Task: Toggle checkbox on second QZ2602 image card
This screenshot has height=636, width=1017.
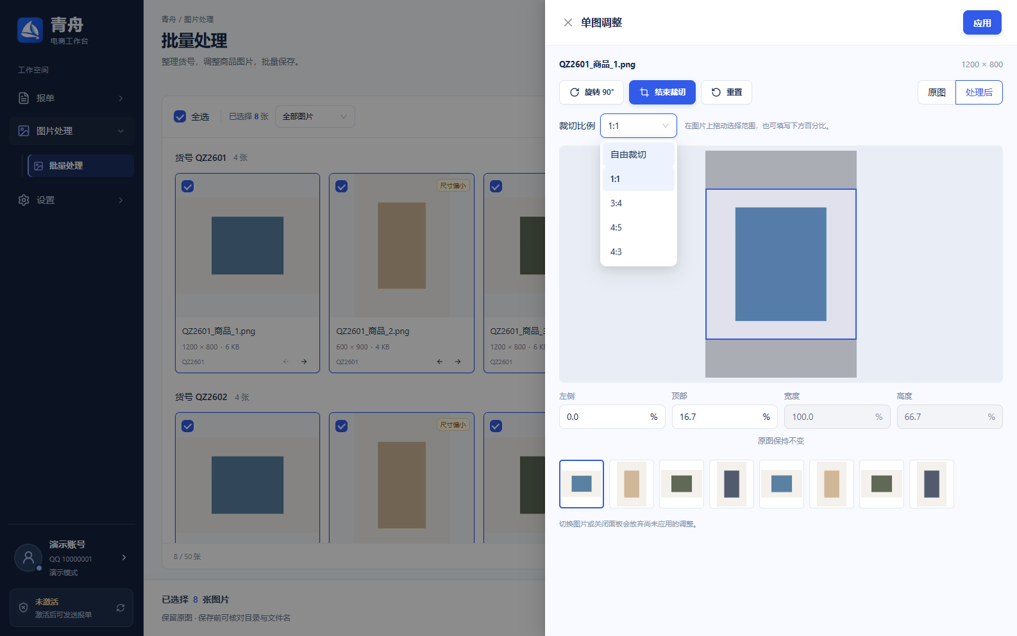Action: point(342,426)
